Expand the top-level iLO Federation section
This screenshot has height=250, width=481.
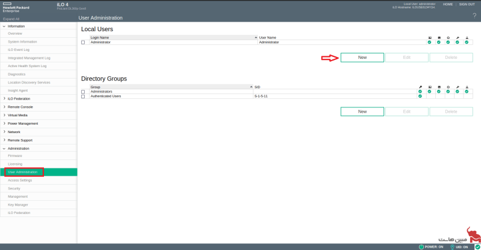point(4,98)
